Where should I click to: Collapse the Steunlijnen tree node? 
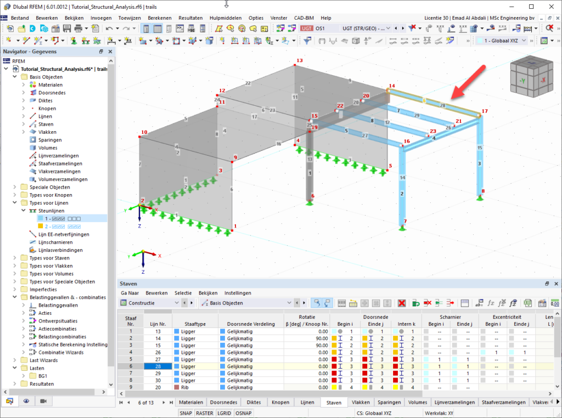(23, 211)
